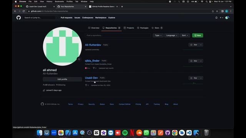
Task: Open Finder from the dock
Action: (40, 133)
